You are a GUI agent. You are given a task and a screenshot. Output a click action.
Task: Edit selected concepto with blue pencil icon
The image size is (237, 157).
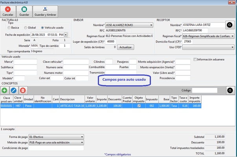14,90
